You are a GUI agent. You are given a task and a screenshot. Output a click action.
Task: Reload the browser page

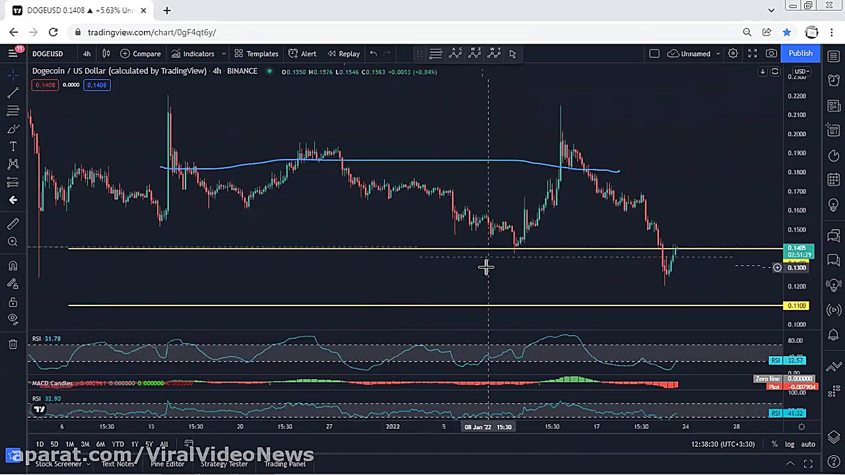click(x=53, y=32)
